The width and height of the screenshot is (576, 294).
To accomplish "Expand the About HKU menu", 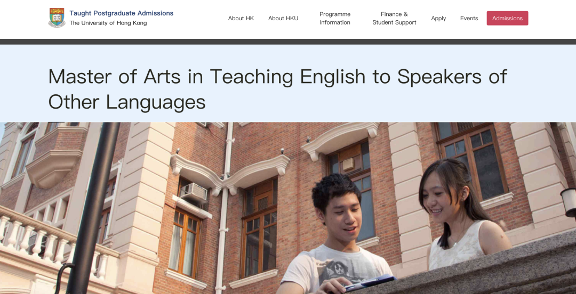I will coord(283,19).
